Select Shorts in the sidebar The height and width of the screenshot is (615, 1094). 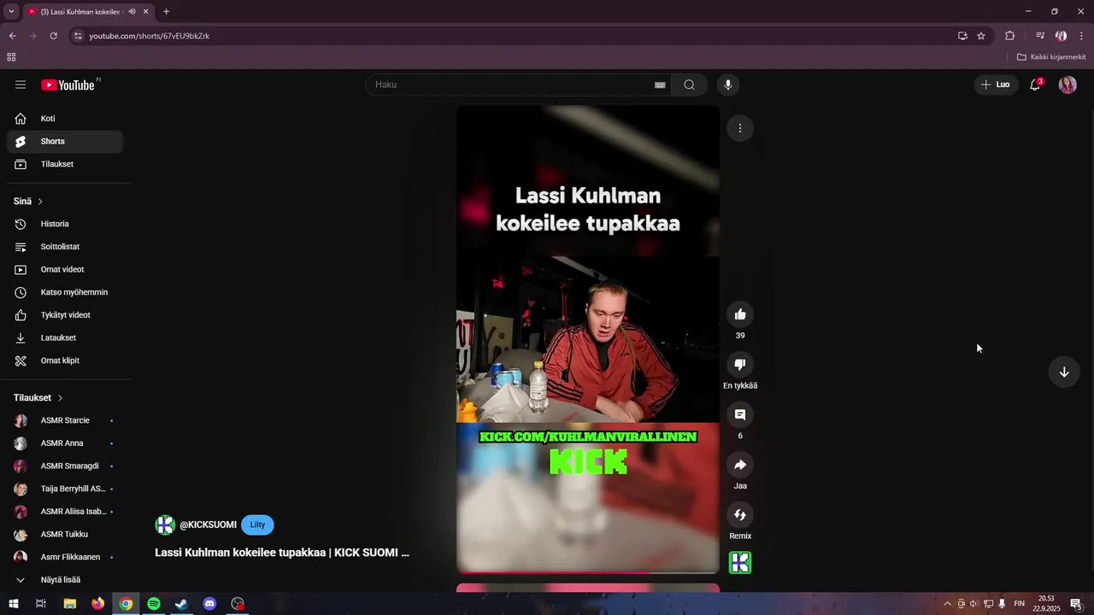pos(65,141)
